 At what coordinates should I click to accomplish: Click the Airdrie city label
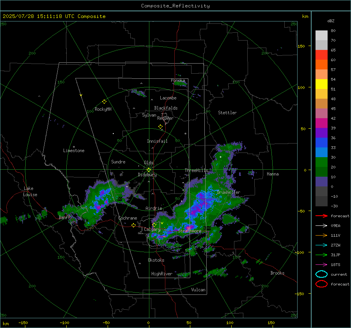point(154,208)
